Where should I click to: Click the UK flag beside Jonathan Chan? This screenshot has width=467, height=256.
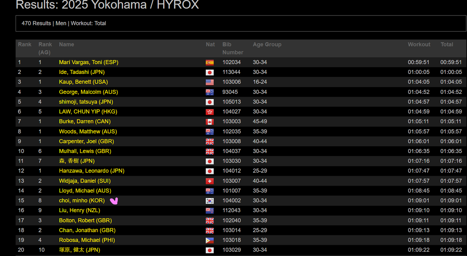[210, 230]
